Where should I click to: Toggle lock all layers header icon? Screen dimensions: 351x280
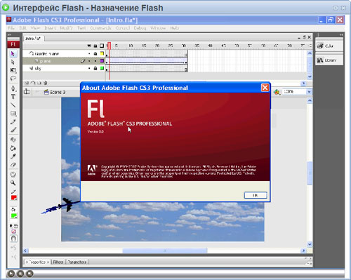click(95, 46)
